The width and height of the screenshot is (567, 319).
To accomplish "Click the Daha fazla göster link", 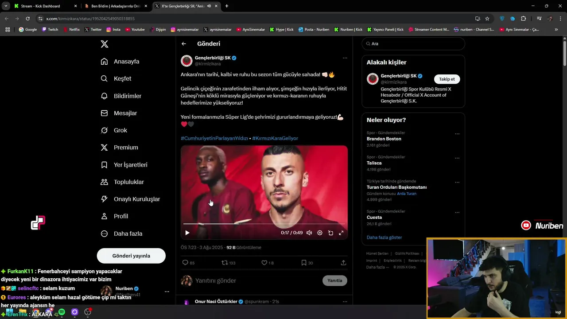I will (x=384, y=237).
